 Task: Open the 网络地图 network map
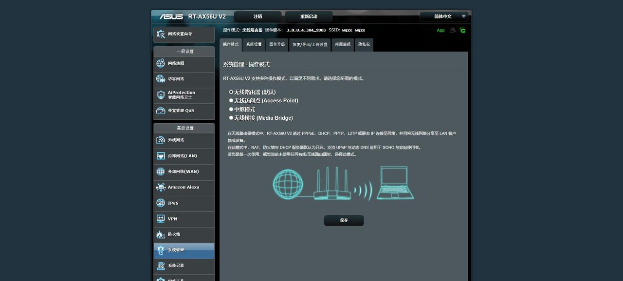[183, 64]
